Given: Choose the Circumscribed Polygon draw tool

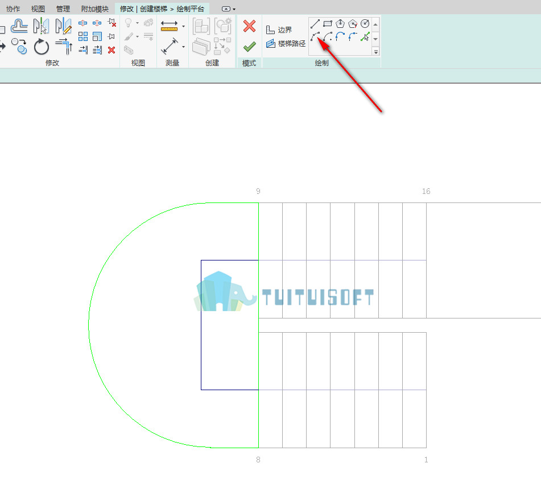Looking at the screenshot, I should coord(353,24).
